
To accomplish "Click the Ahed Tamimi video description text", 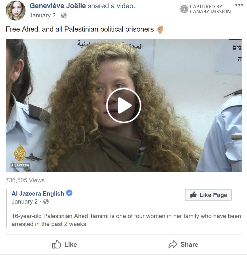I will coord(126,220).
